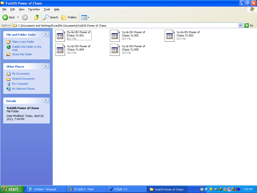Viewport: 257px width, 193px height.
Task: Collapse the File and Folder Tasks panel
Action: click(46, 34)
